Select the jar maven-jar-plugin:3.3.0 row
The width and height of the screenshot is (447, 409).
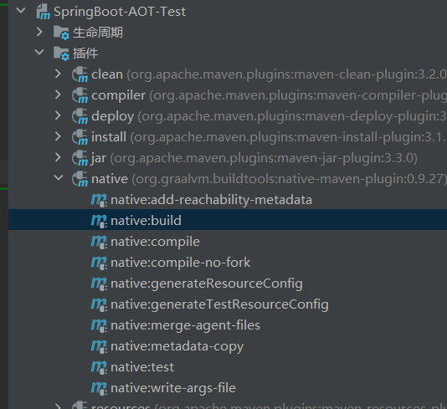click(228, 158)
